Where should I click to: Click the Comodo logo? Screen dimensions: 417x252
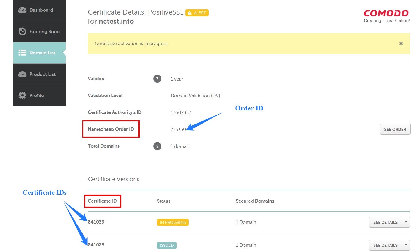coord(386,16)
